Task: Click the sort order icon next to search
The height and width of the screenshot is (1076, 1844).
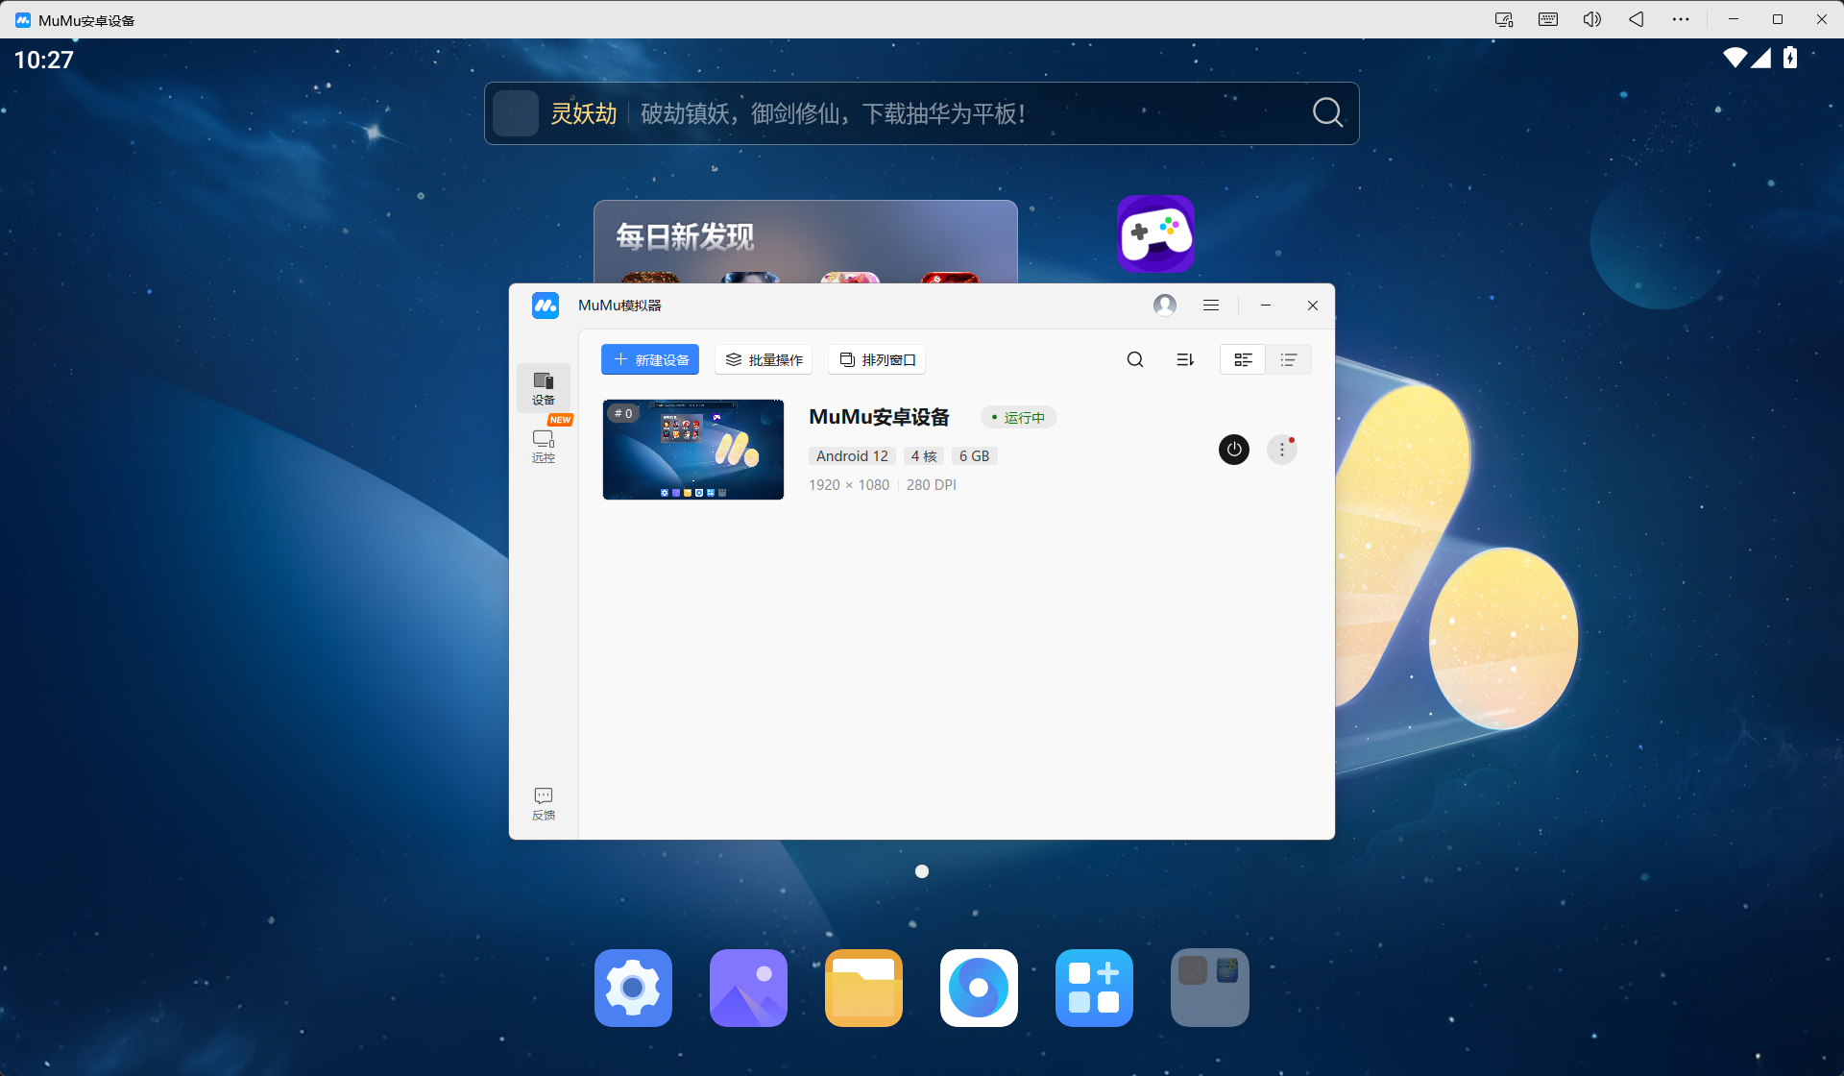Action: [1184, 358]
